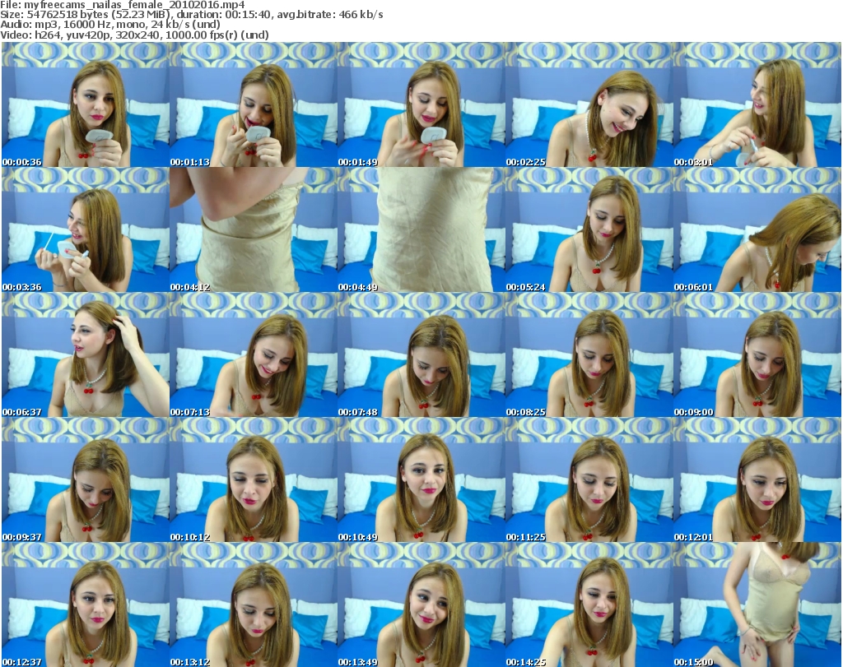The image size is (843, 667).
Task: Click the "Video: h264, yuv420p" header line
Action: (x=134, y=35)
